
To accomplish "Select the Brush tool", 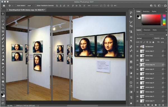I will (x=3, y=42).
